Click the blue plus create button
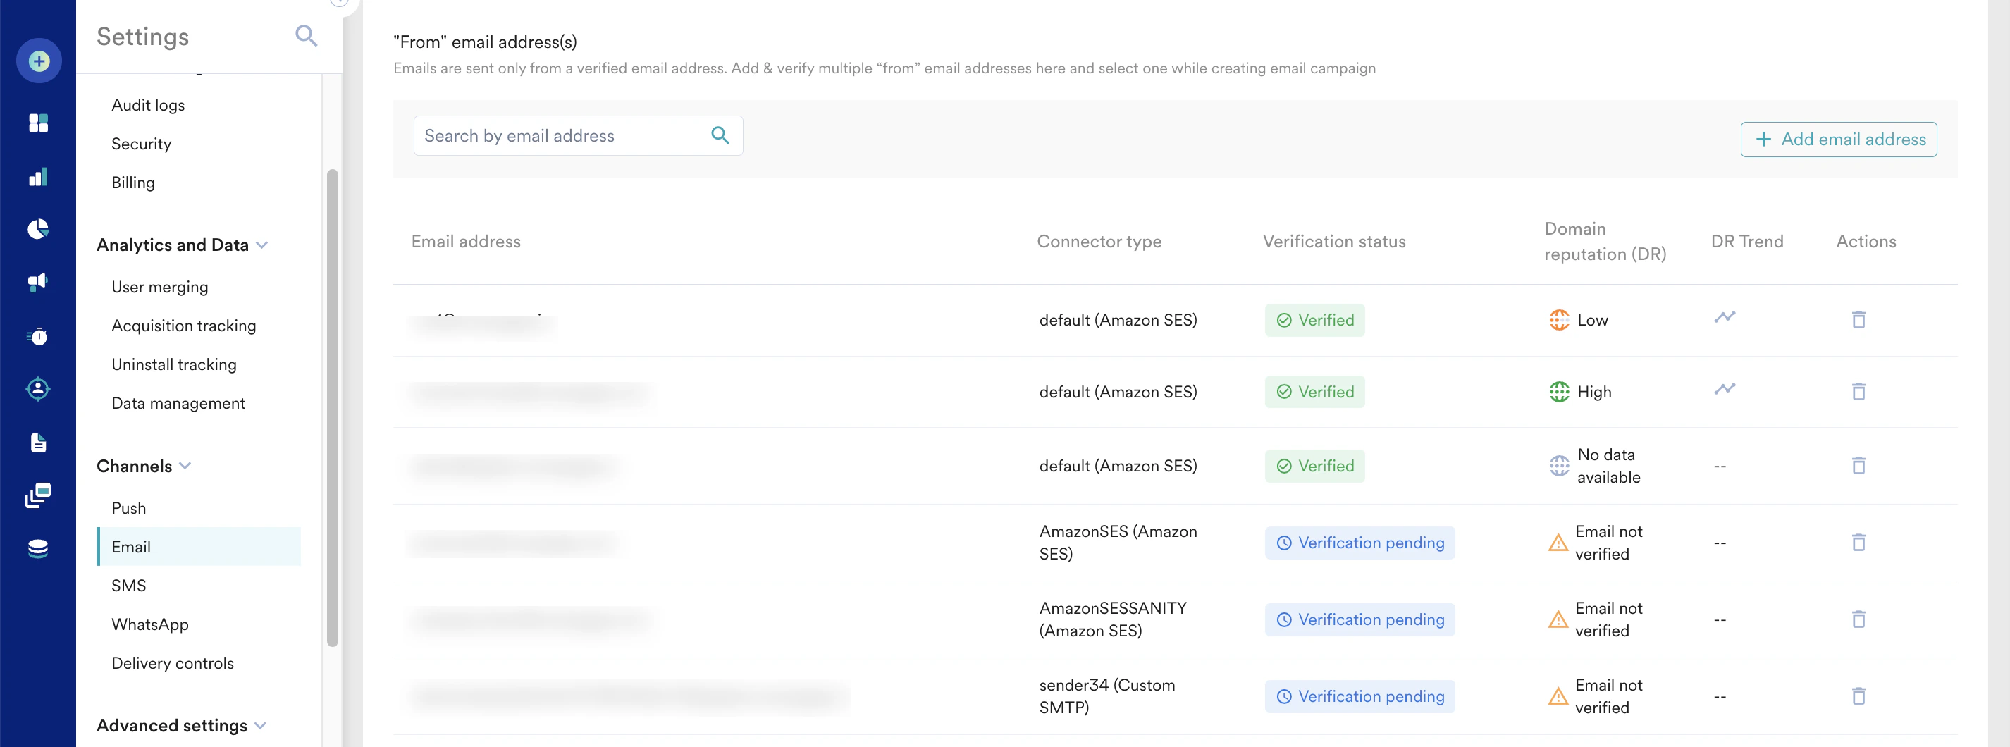The height and width of the screenshot is (747, 2010). 39,61
